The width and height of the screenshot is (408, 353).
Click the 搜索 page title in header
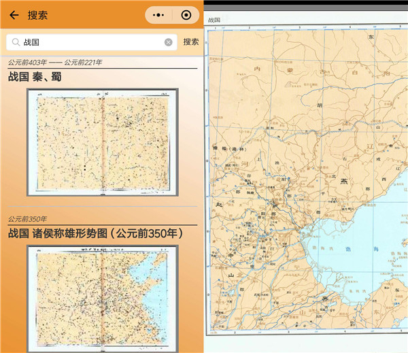(x=38, y=15)
